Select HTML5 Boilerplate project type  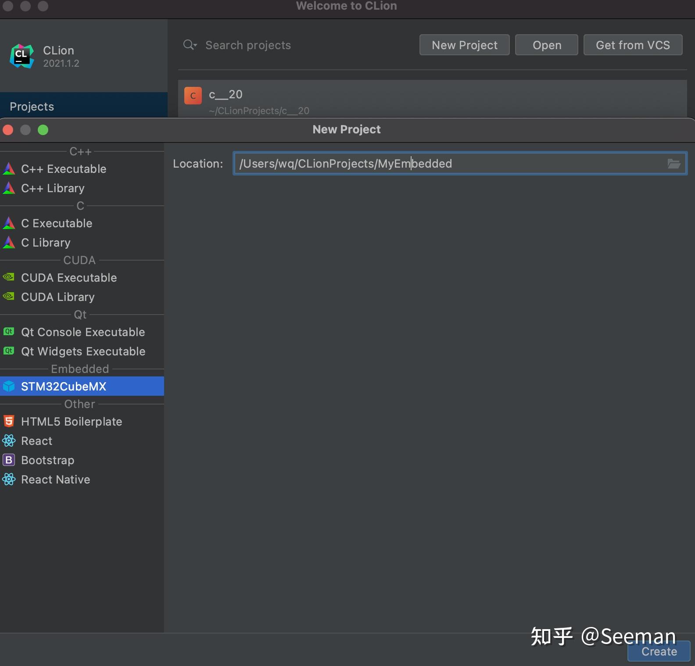(82, 422)
